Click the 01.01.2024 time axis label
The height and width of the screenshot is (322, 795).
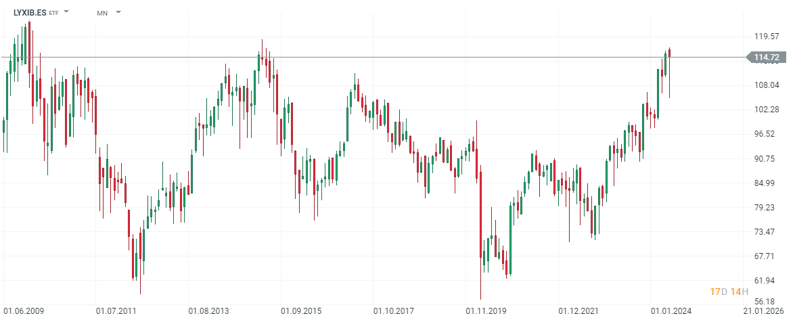coord(670,311)
